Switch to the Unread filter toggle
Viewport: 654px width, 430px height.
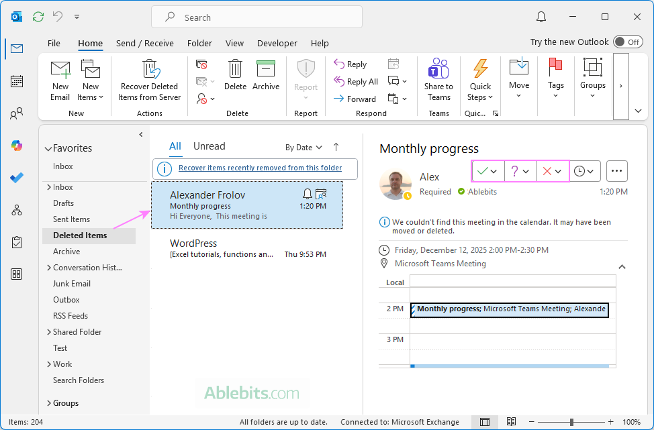pos(209,146)
